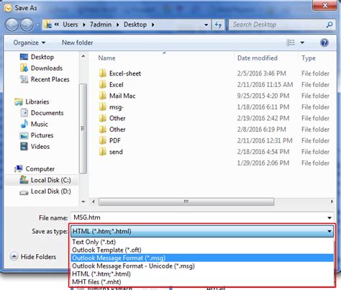The height and width of the screenshot is (290, 341).
Task: Click the navigation pane vertical scrollbar thumb
Action: tap(83, 129)
